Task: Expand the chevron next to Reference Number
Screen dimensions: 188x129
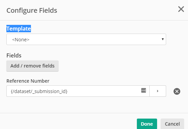Action: point(158,91)
